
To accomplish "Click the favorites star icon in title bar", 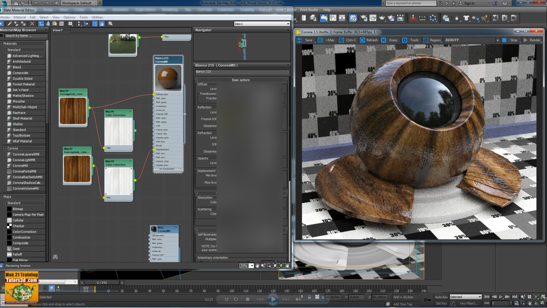I will click(453, 3).
